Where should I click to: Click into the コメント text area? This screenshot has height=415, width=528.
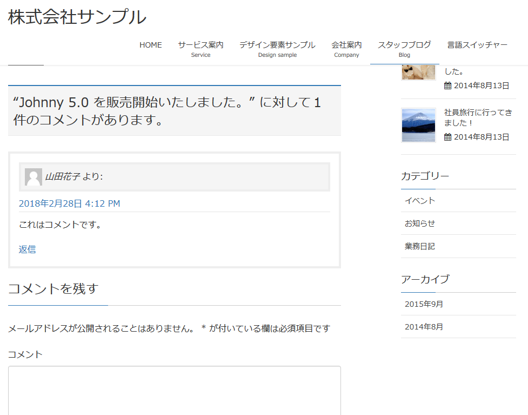pos(175,391)
